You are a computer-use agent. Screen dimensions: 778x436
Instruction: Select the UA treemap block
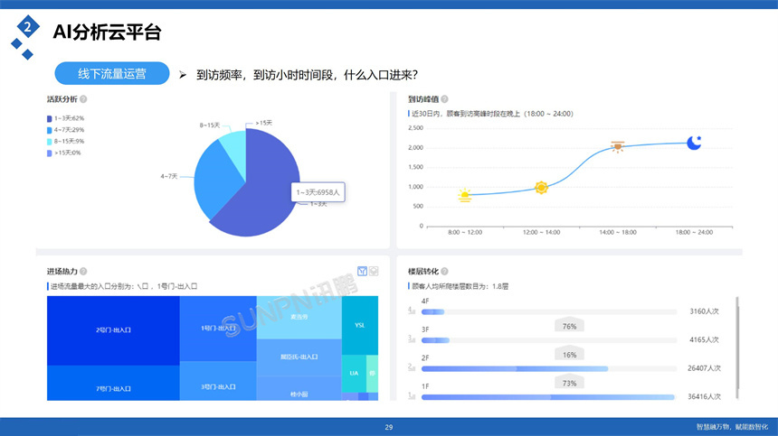click(x=354, y=373)
